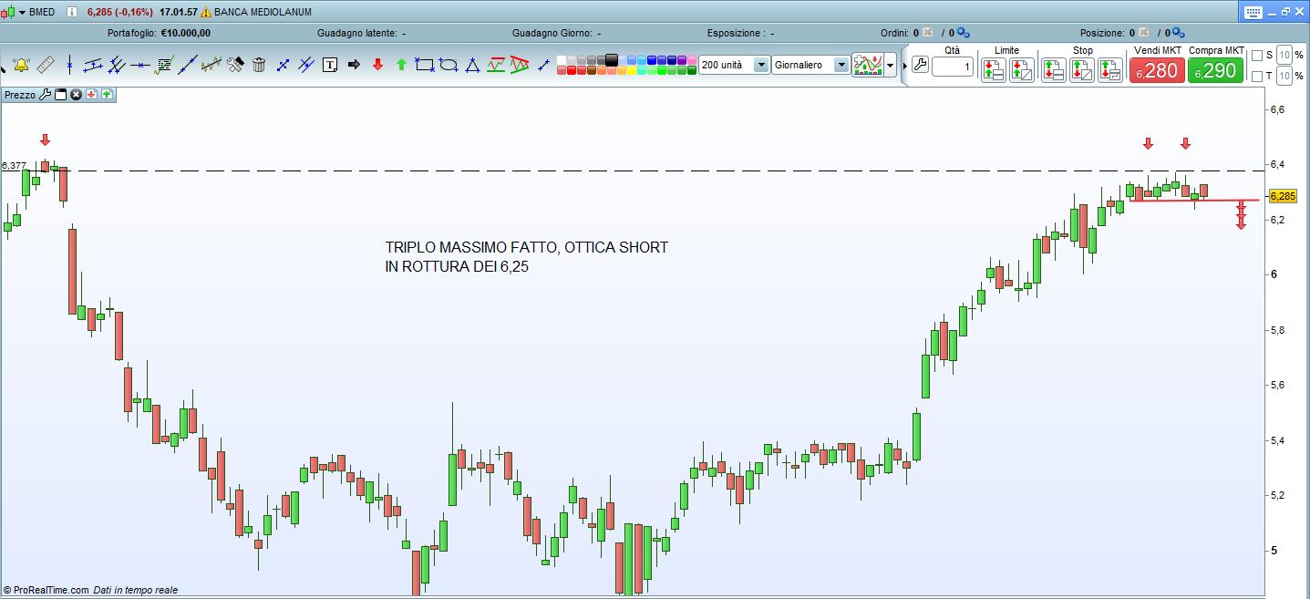1310x599 pixels.
Task: Pick the black color swatch
Action: pyautogui.click(x=611, y=60)
